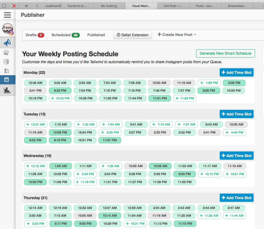Select Tuesday's 1:10 AM time slot
Viewport: 264px width, 229px height.
[x=61, y=124]
